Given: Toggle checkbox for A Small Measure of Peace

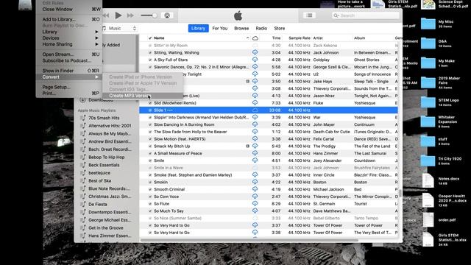Looking at the screenshot, I should pos(150,154).
